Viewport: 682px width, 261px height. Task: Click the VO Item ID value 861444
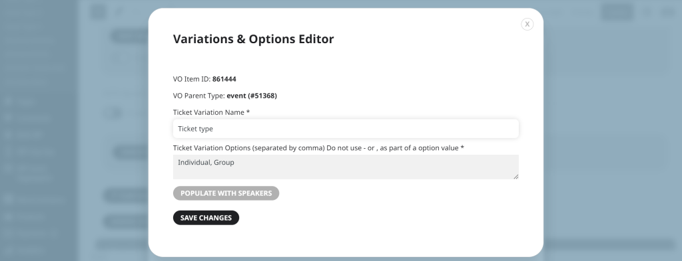pos(224,79)
